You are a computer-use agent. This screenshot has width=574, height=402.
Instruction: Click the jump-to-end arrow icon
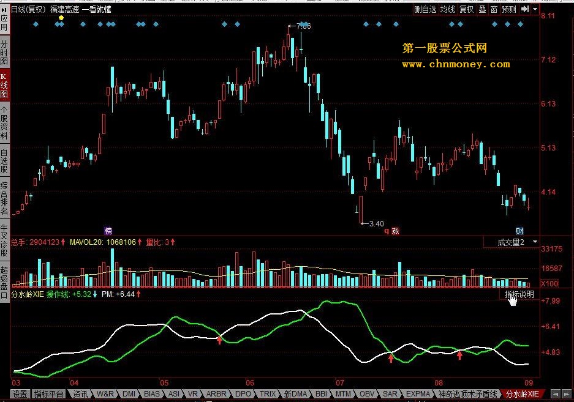[526, 9]
